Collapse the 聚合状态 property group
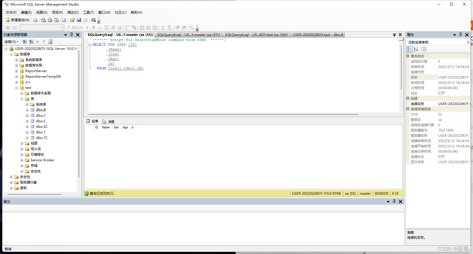The image size is (473, 254). coord(407,56)
